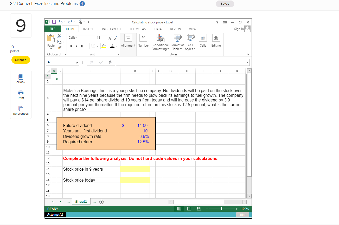Expand the font size 11 dropdown
339x225 pixels.
pos(105,38)
